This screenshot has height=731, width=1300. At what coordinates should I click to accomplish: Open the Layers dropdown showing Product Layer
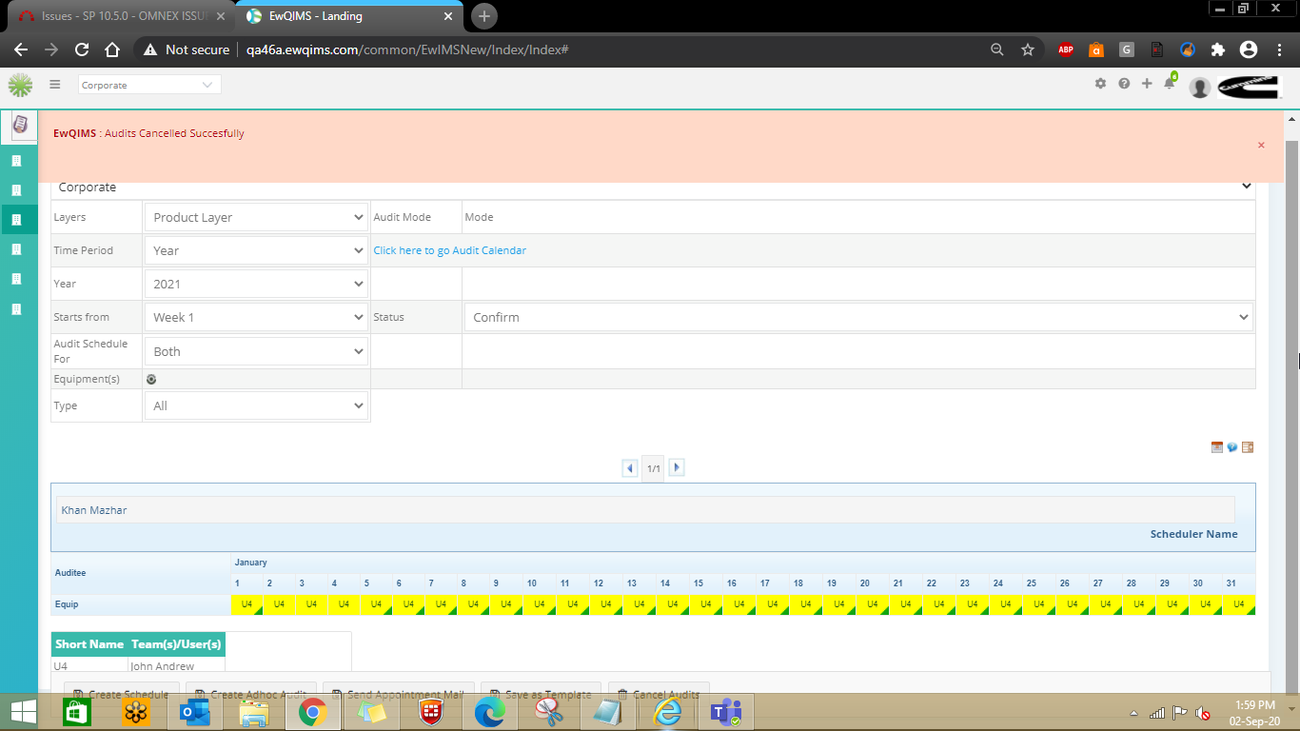pyautogui.click(x=257, y=217)
